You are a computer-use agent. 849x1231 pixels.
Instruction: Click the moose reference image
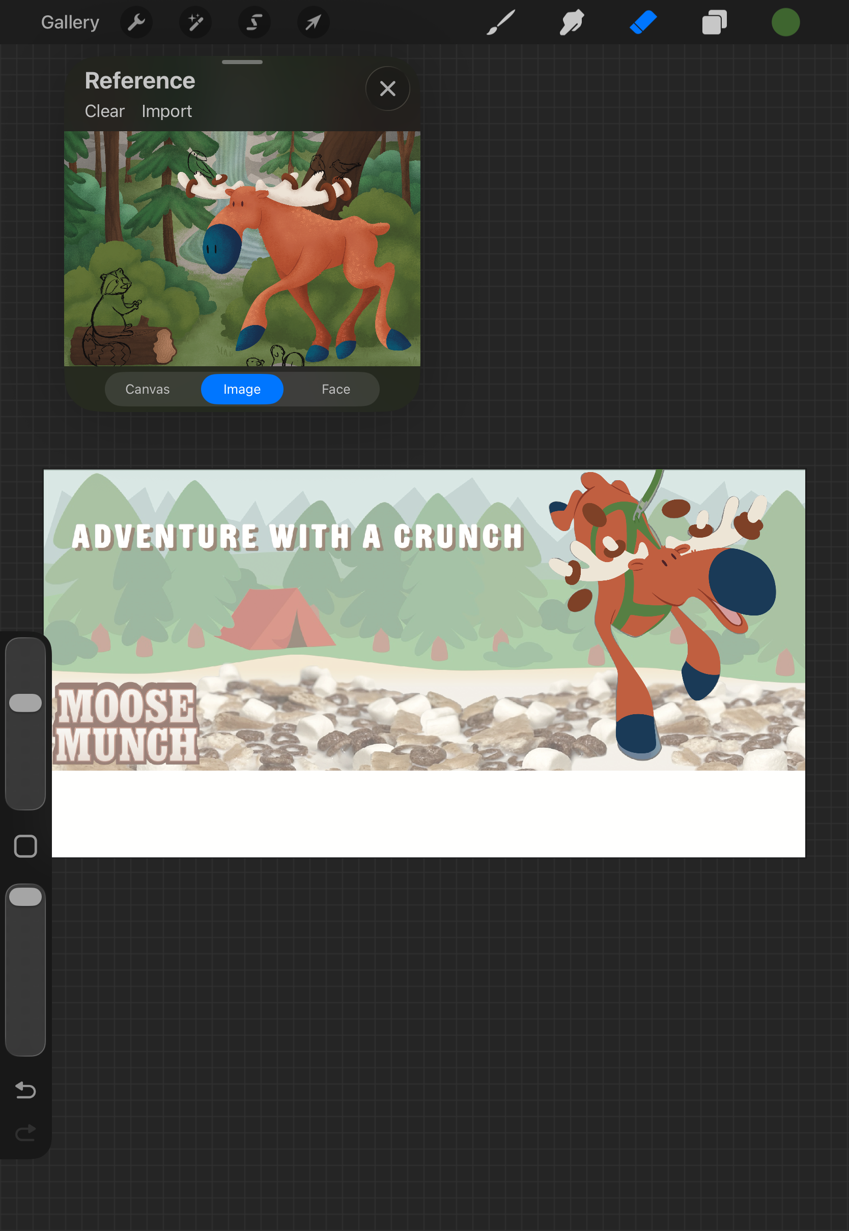pos(242,249)
